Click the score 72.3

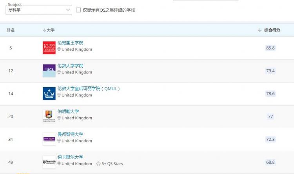click(270, 139)
